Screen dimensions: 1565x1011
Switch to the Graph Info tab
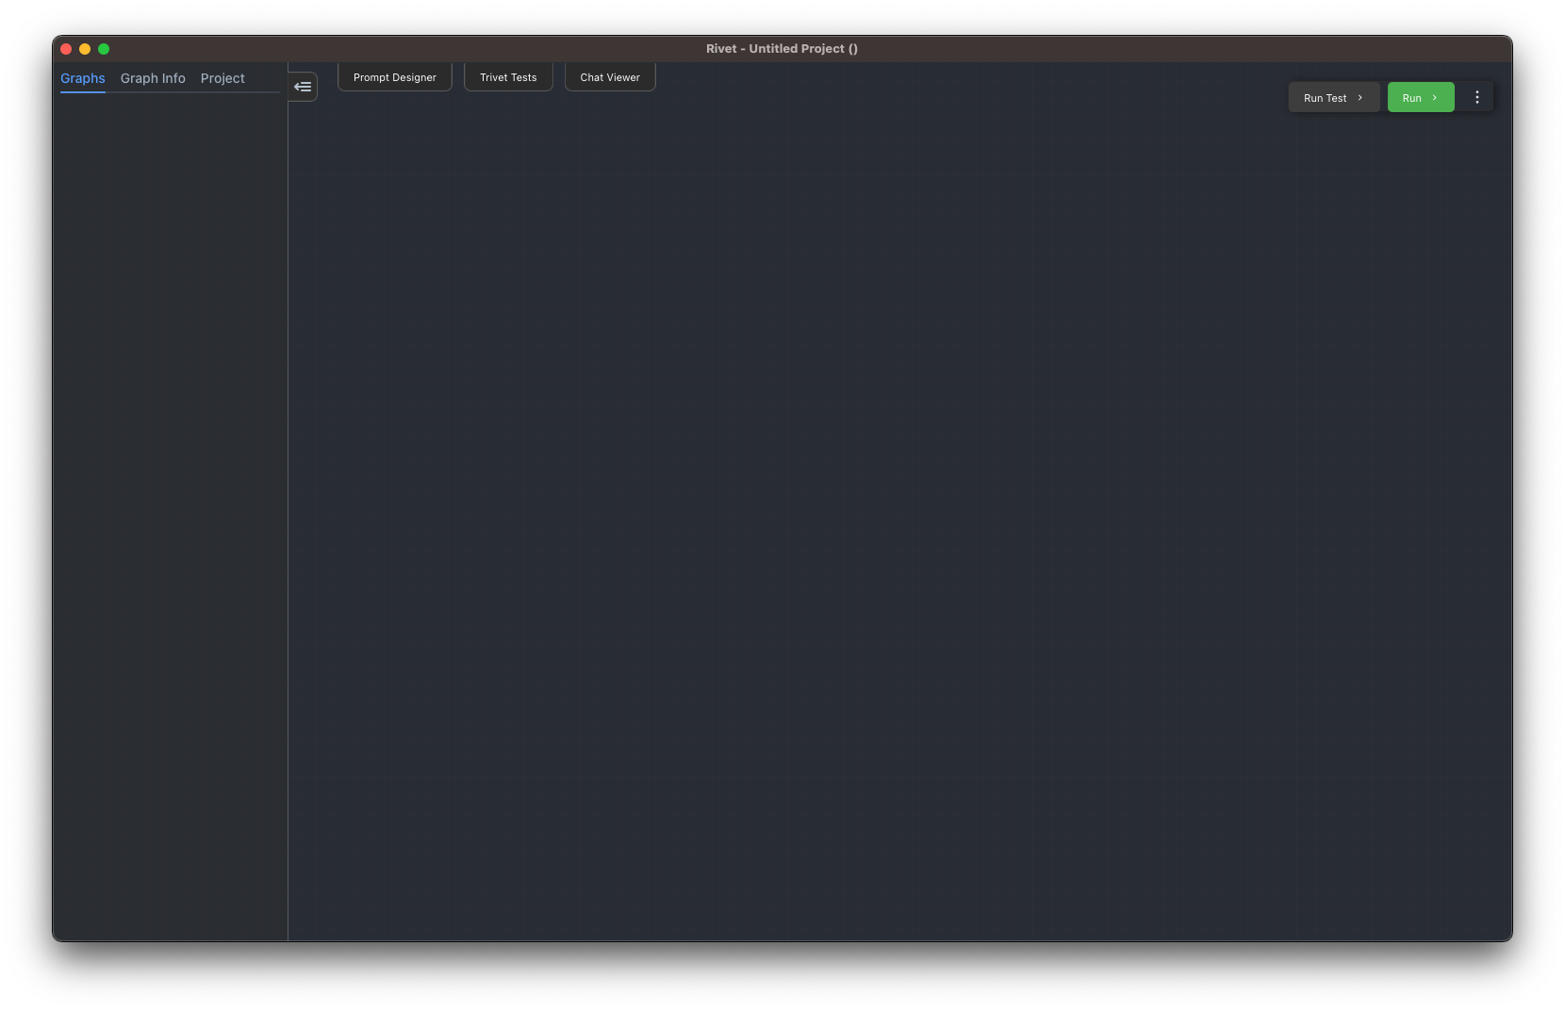coord(153,78)
